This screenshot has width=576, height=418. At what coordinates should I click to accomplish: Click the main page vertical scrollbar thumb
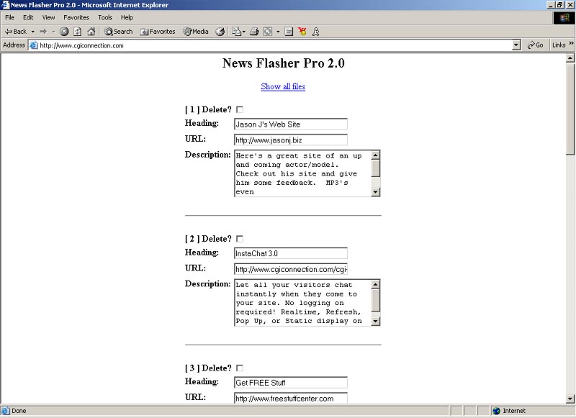point(570,109)
